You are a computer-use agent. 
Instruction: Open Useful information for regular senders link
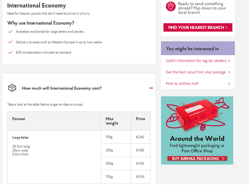tap(195, 61)
